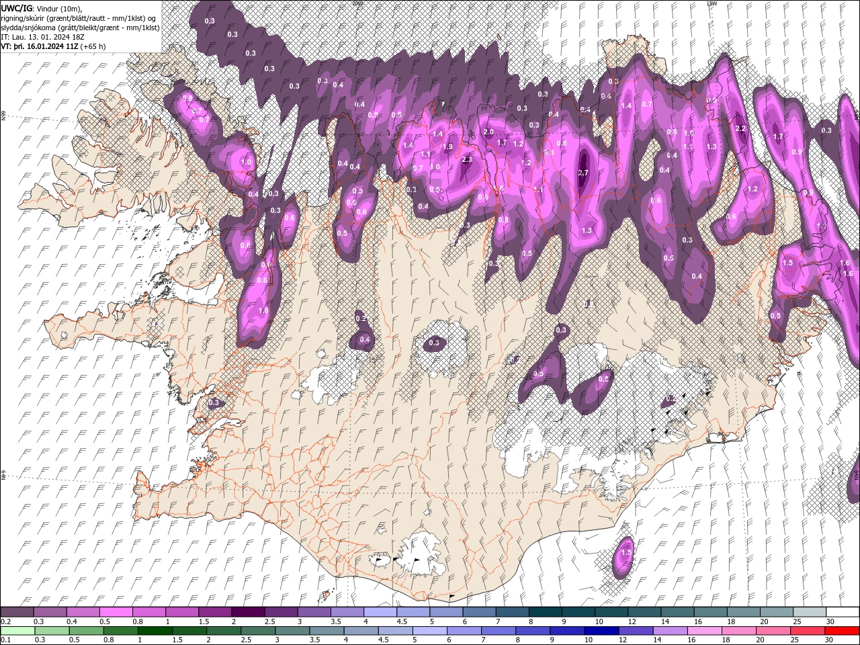Pick the rain scale swatch between 3 and 3.5

292,631
